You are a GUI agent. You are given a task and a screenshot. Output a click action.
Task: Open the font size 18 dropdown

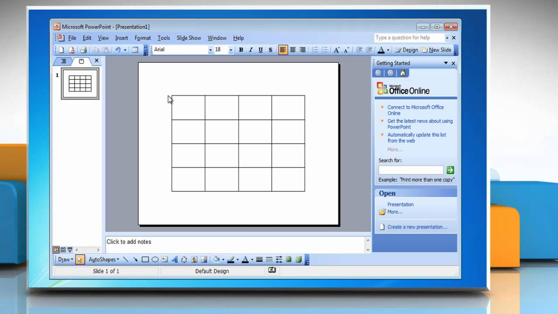231,50
